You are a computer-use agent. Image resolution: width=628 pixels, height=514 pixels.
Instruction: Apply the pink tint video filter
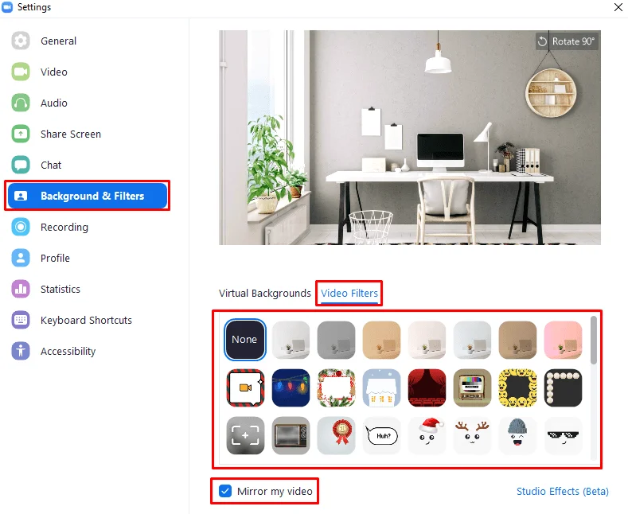pyautogui.click(x=563, y=340)
